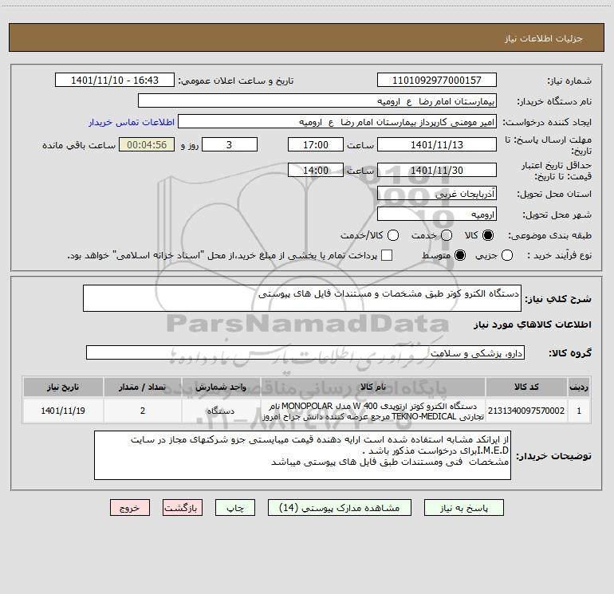This screenshot has height=594, width=614.
Task: Click the product name cell with TEKNO-MEDICAL
Action: tap(373, 411)
